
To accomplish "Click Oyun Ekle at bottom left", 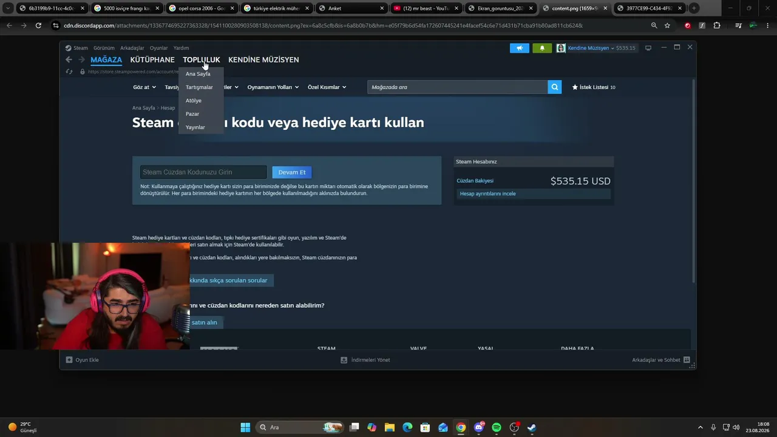I will [x=87, y=360].
